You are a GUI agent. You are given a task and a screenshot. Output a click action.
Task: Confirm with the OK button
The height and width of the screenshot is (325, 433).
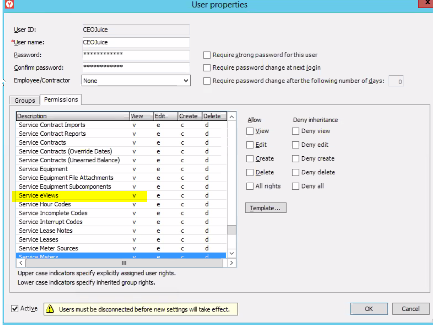tap(369, 309)
